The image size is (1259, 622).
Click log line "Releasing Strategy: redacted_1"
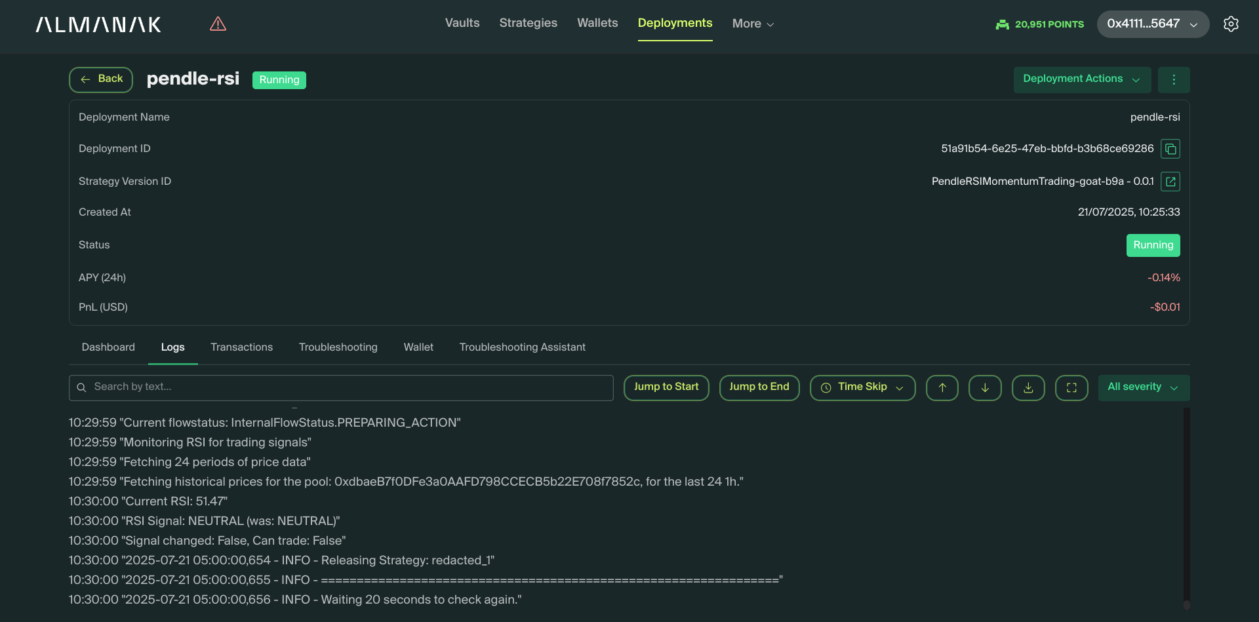pos(281,560)
